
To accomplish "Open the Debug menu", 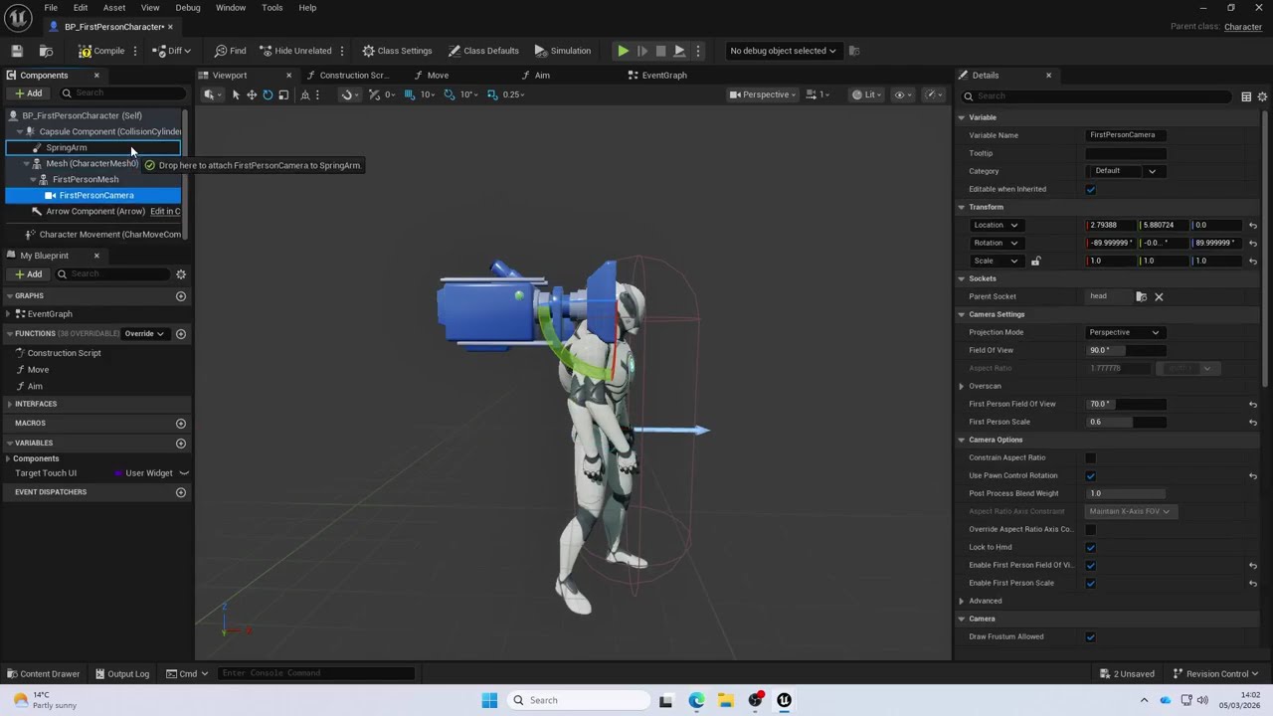I will (188, 7).
